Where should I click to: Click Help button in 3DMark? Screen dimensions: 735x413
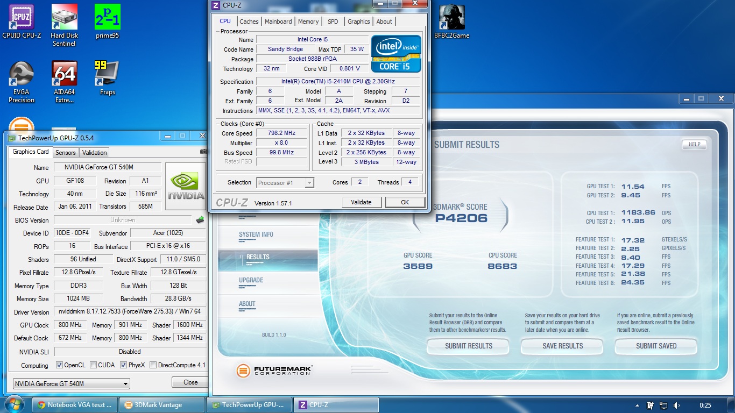click(x=694, y=144)
